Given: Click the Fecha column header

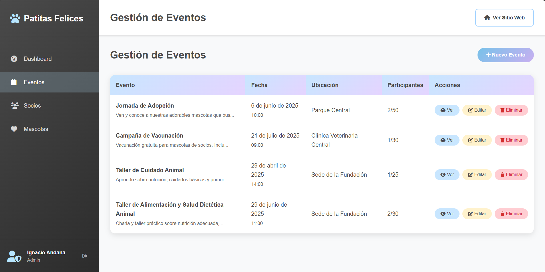Looking at the screenshot, I should click(x=259, y=85).
